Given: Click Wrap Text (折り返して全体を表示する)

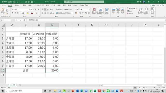Looking at the screenshot, I should [x=64, y=10].
